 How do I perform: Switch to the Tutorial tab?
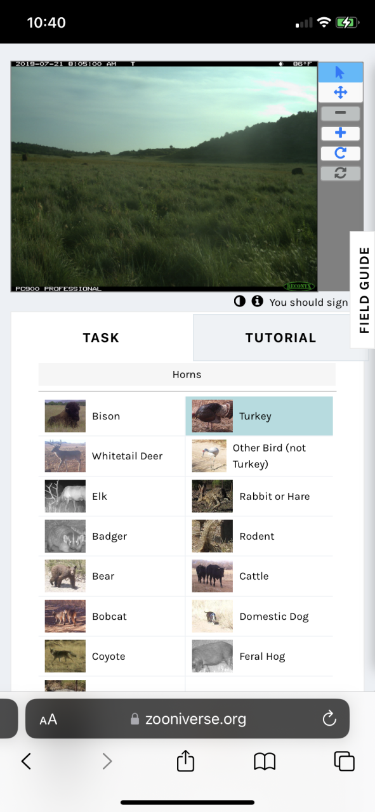(x=280, y=337)
